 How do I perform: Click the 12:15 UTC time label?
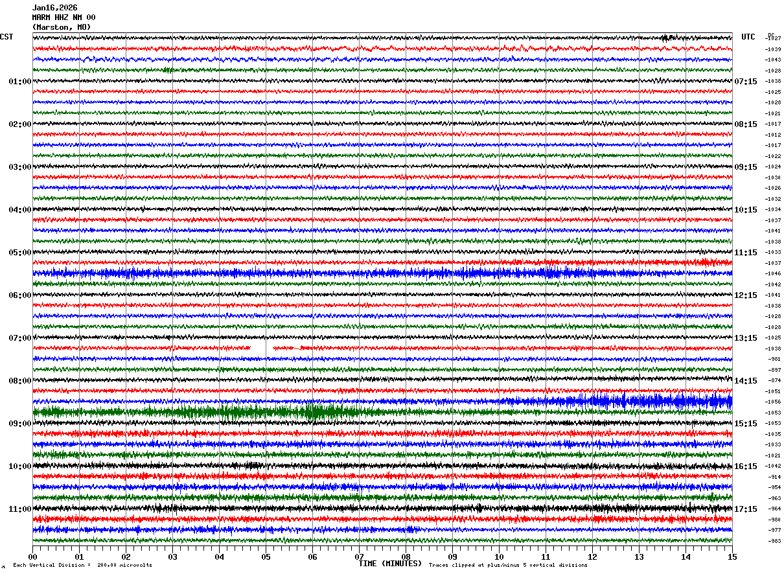point(746,295)
